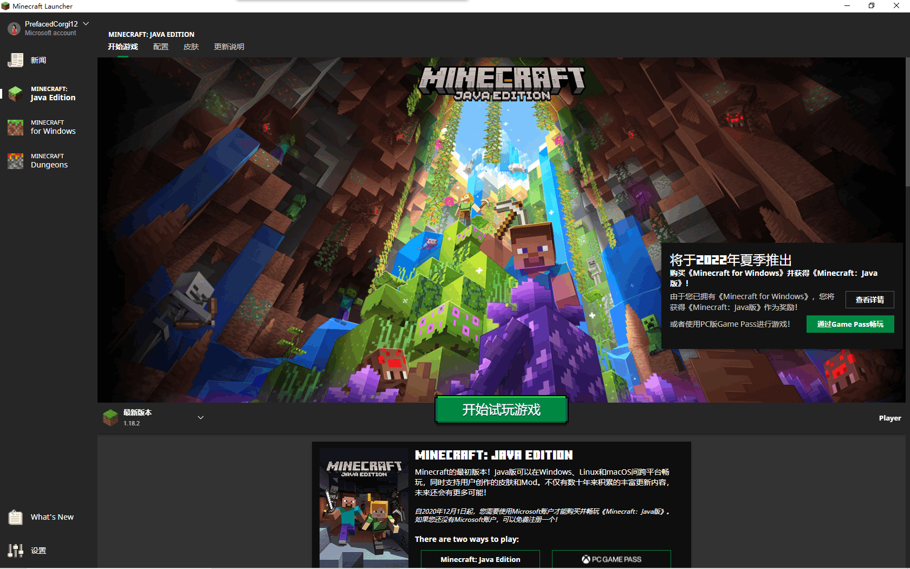Viewport: 910px width, 569px height.
Task: Expand the 最新版本 1.18.2 version selector
Action: coord(153,417)
